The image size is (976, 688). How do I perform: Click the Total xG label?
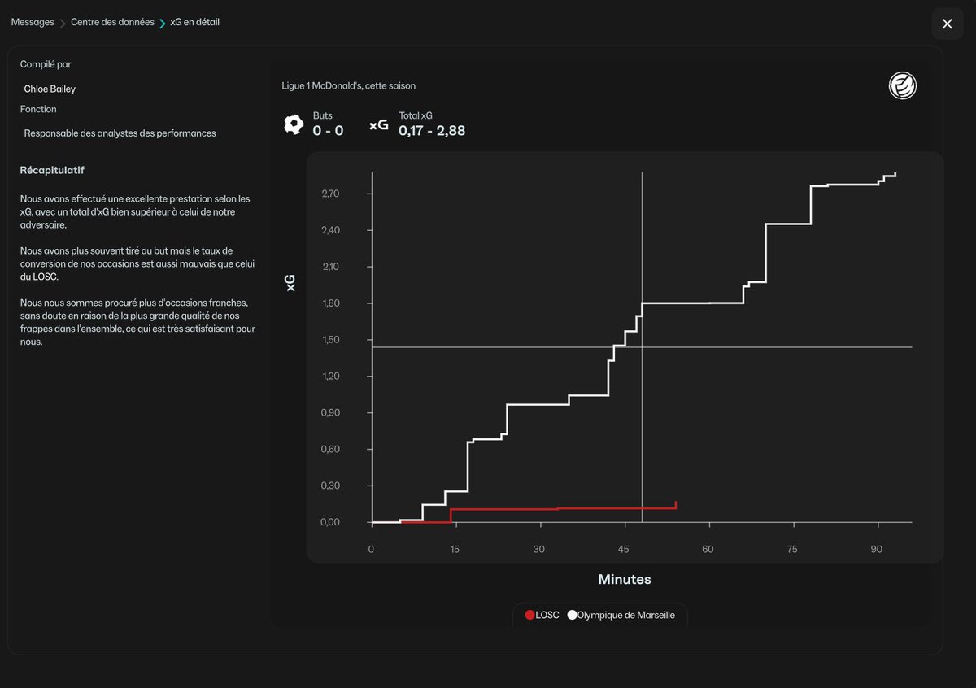tap(416, 115)
